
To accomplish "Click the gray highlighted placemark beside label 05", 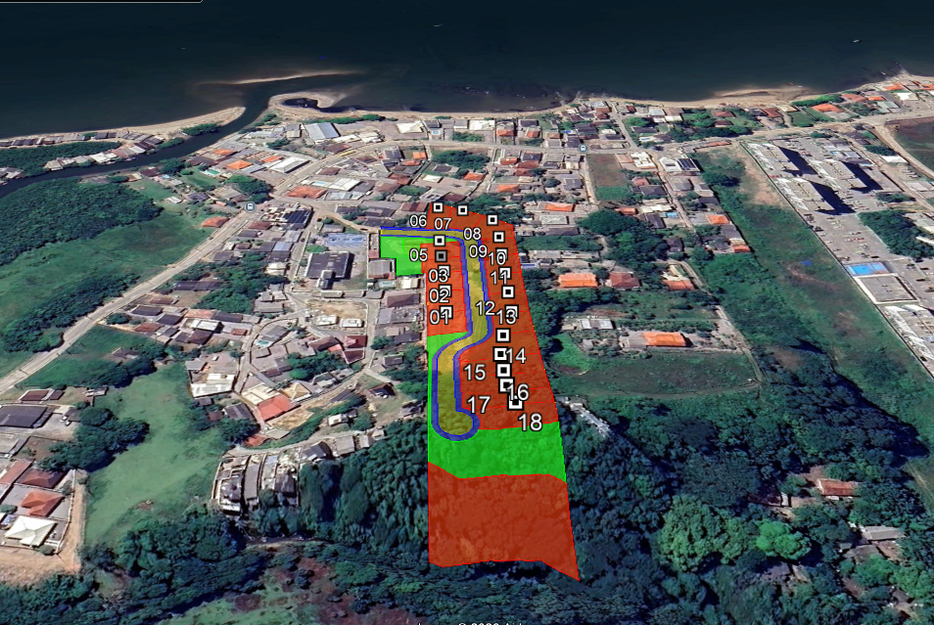I will pos(441,256).
